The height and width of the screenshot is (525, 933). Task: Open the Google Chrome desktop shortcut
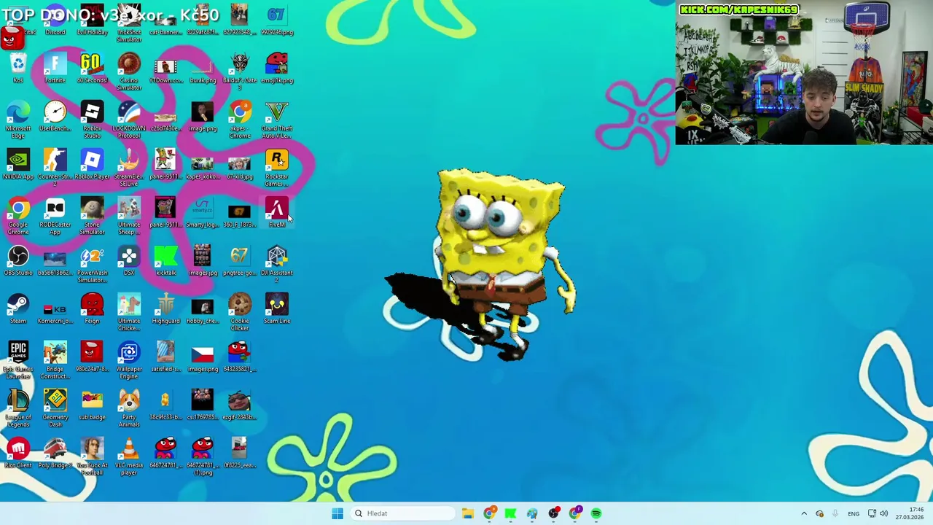click(18, 216)
